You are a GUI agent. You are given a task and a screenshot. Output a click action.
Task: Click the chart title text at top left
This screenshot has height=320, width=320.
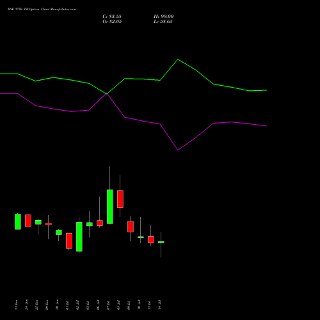click(42, 10)
